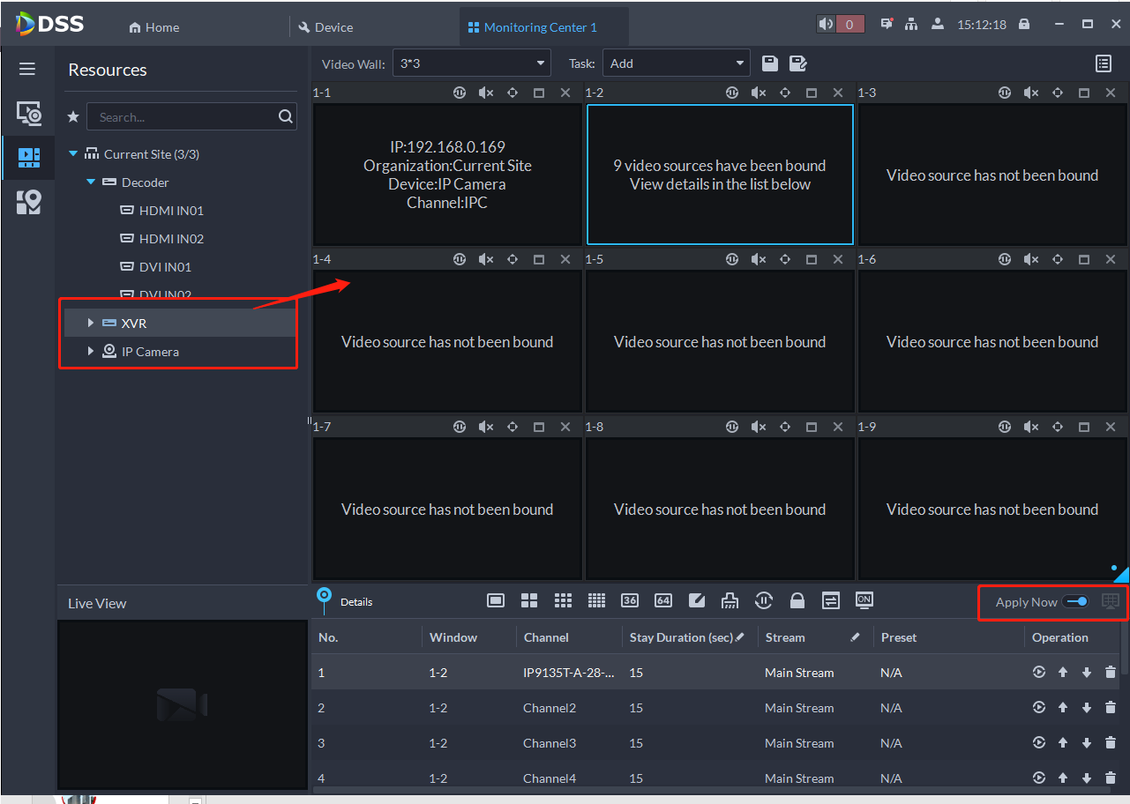Select 36-window split layout
The height and width of the screenshot is (804, 1130).
click(x=630, y=600)
